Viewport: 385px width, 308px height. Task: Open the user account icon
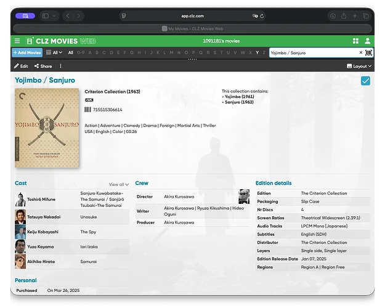tap(367, 41)
